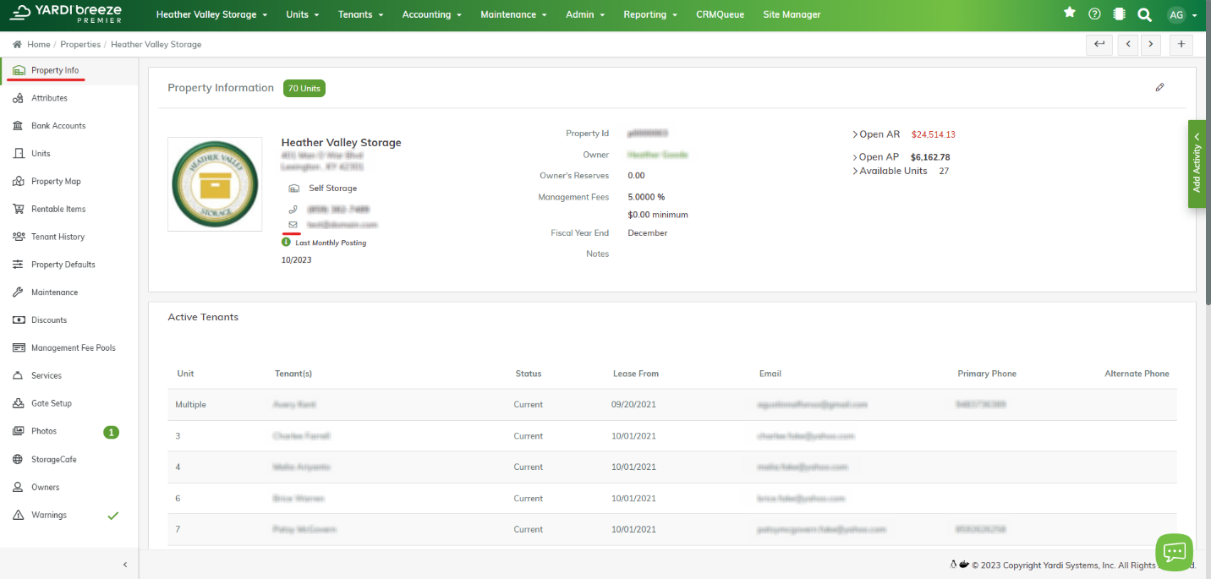The height and width of the screenshot is (579, 1211).
Task: Click the search magnifier icon
Action: coord(1144,14)
